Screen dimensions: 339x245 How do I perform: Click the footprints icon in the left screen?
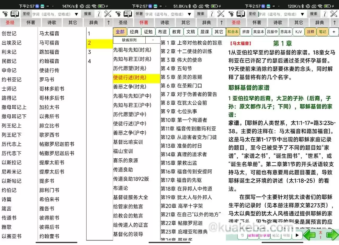[5, 14]
